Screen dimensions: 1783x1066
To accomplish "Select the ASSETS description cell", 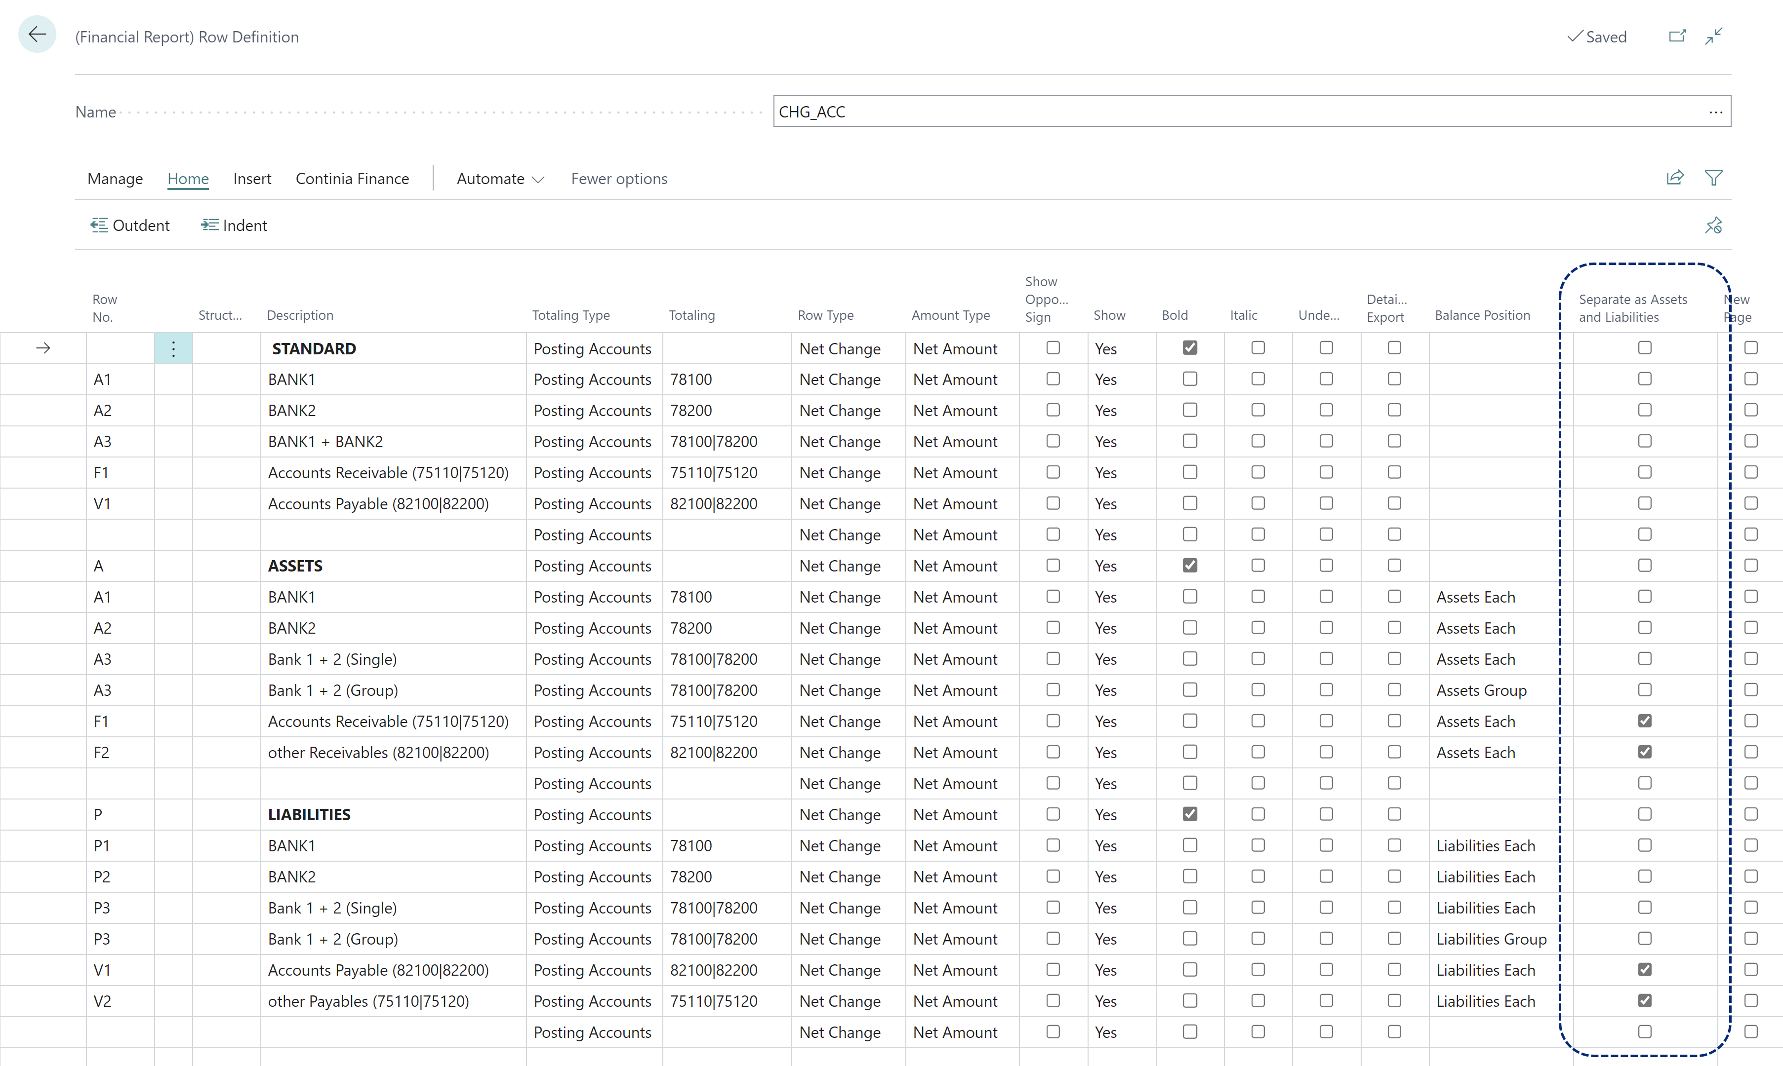I will point(393,566).
